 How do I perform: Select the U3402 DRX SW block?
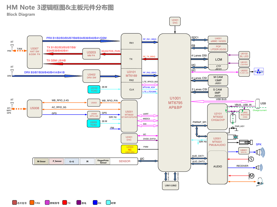pos(91,76)
